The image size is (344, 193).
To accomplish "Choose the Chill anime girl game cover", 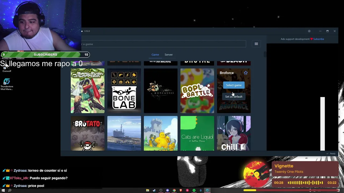I will [x=234, y=133].
